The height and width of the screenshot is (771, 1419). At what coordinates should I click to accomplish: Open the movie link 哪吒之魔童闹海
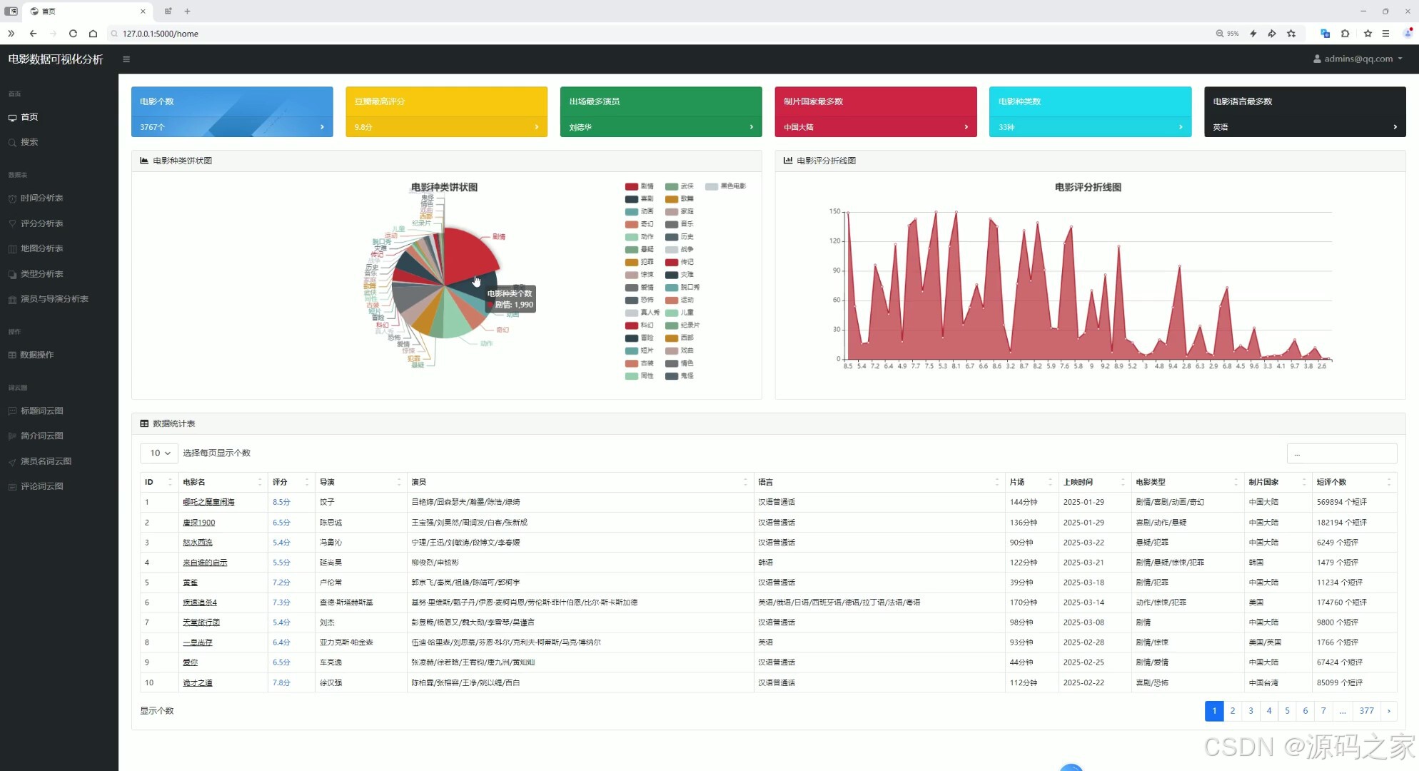coord(208,502)
